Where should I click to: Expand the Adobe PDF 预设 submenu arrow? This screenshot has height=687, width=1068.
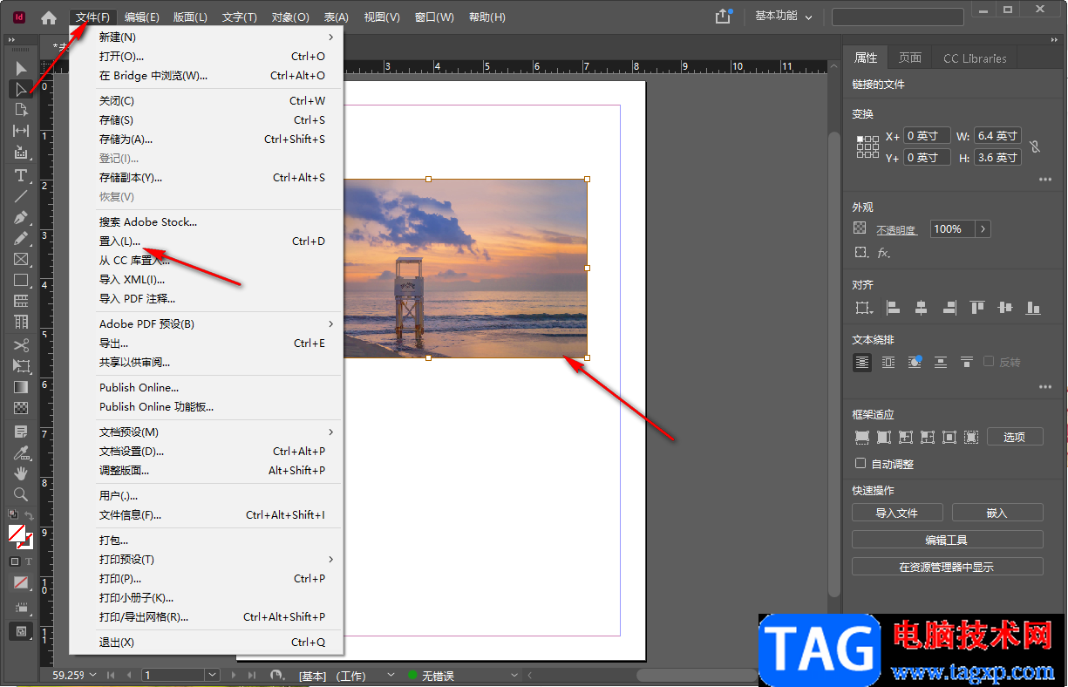(331, 324)
